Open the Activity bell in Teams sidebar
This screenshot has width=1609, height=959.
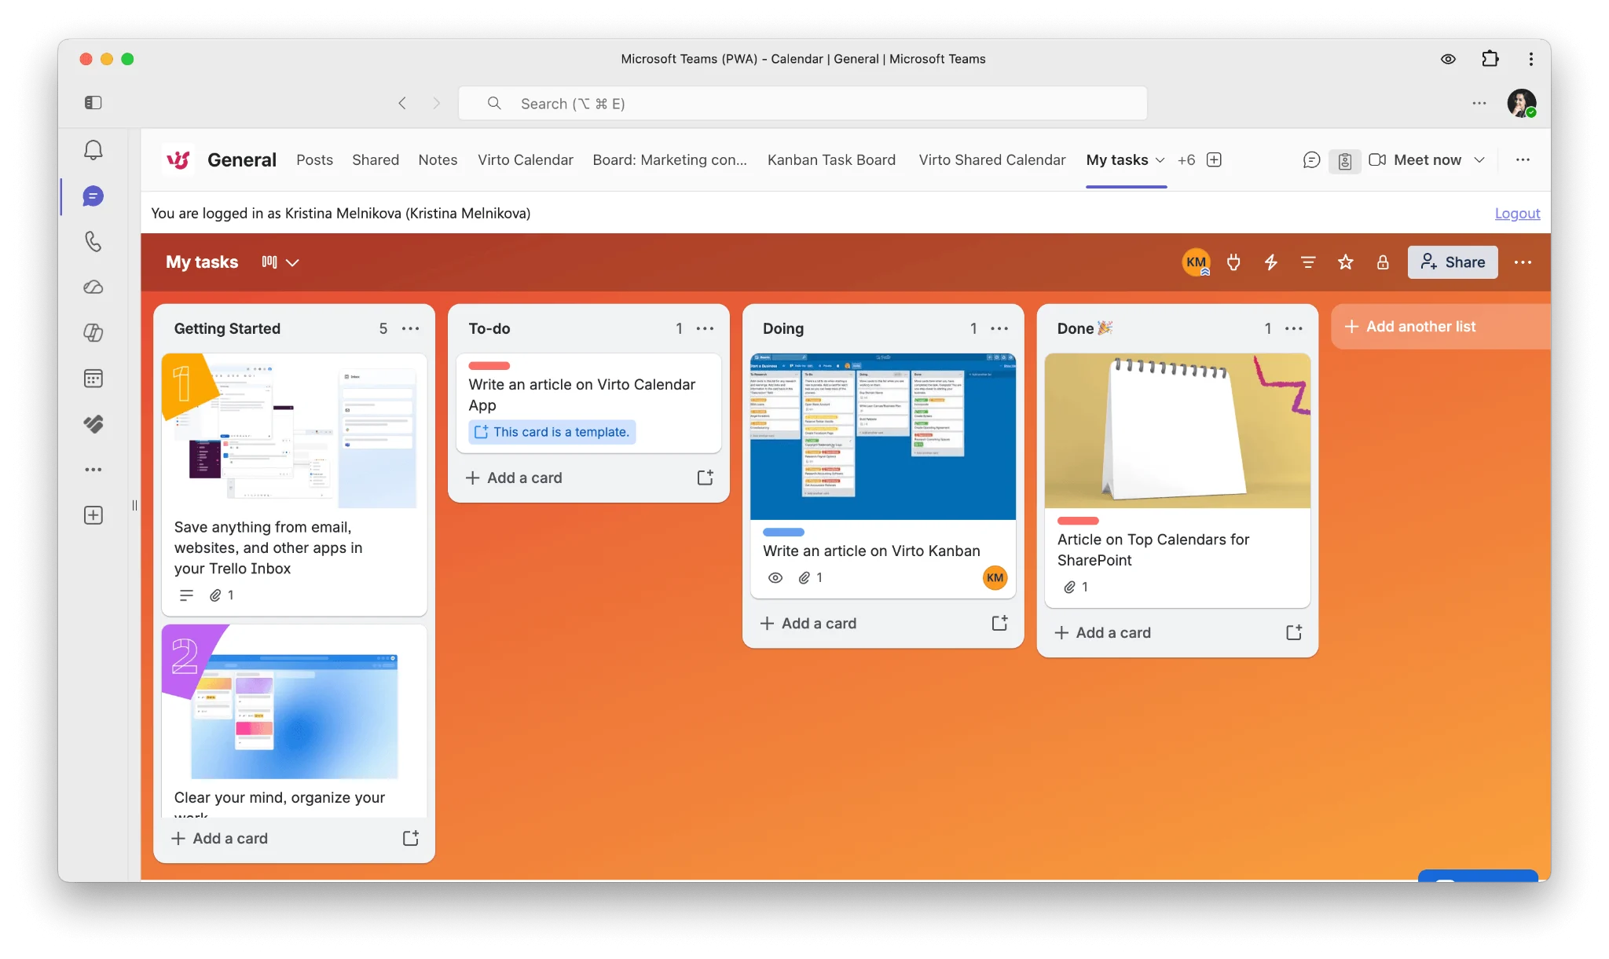click(93, 150)
